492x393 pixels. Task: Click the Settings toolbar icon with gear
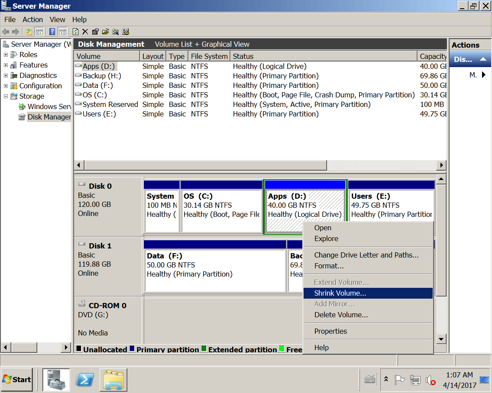(x=126, y=32)
